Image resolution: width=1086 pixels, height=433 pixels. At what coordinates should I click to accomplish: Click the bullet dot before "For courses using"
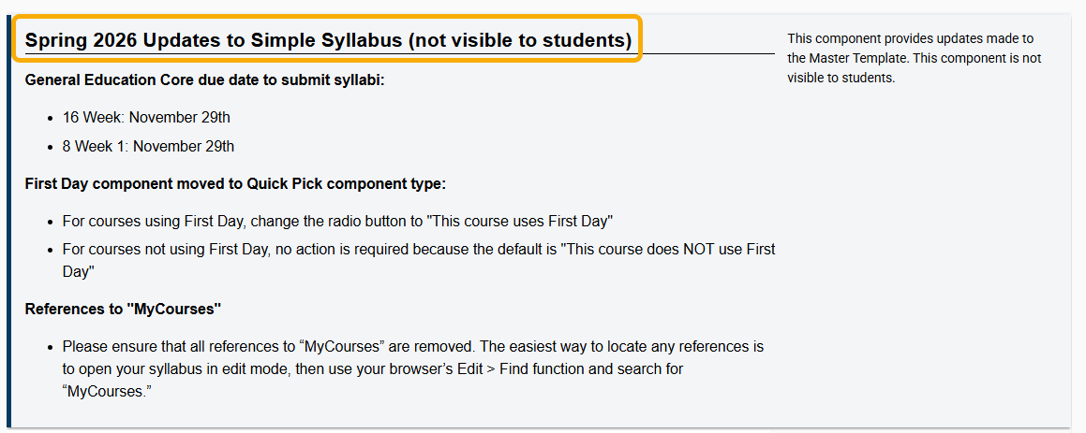pos(51,223)
